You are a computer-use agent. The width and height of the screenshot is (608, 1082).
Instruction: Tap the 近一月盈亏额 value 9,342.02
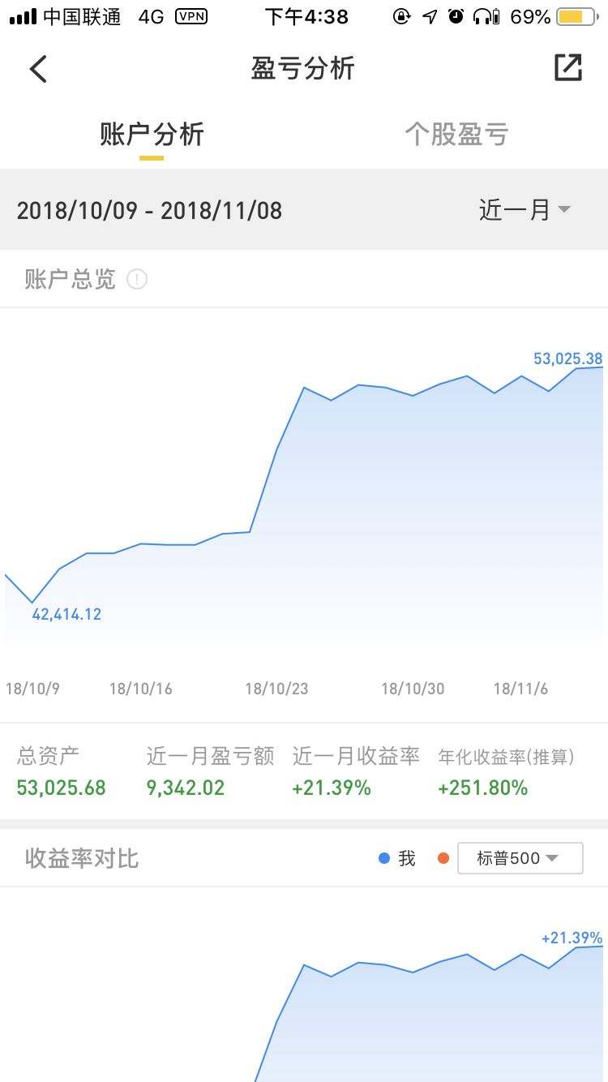pyautogui.click(x=186, y=788)
